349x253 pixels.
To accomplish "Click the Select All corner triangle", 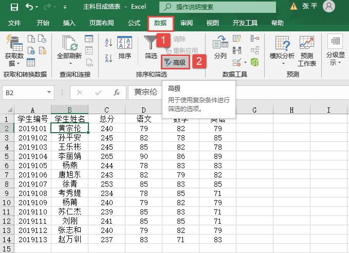I will tap(9, 110).
